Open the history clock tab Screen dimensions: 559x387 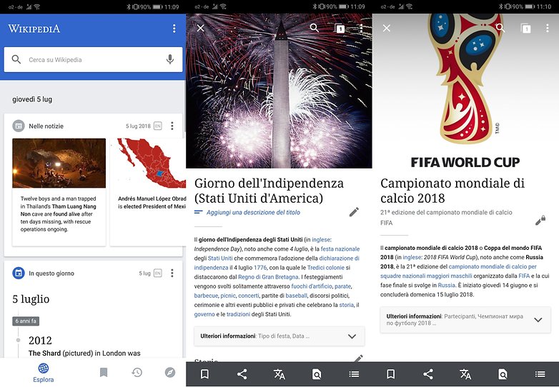[x=137, y=373]
